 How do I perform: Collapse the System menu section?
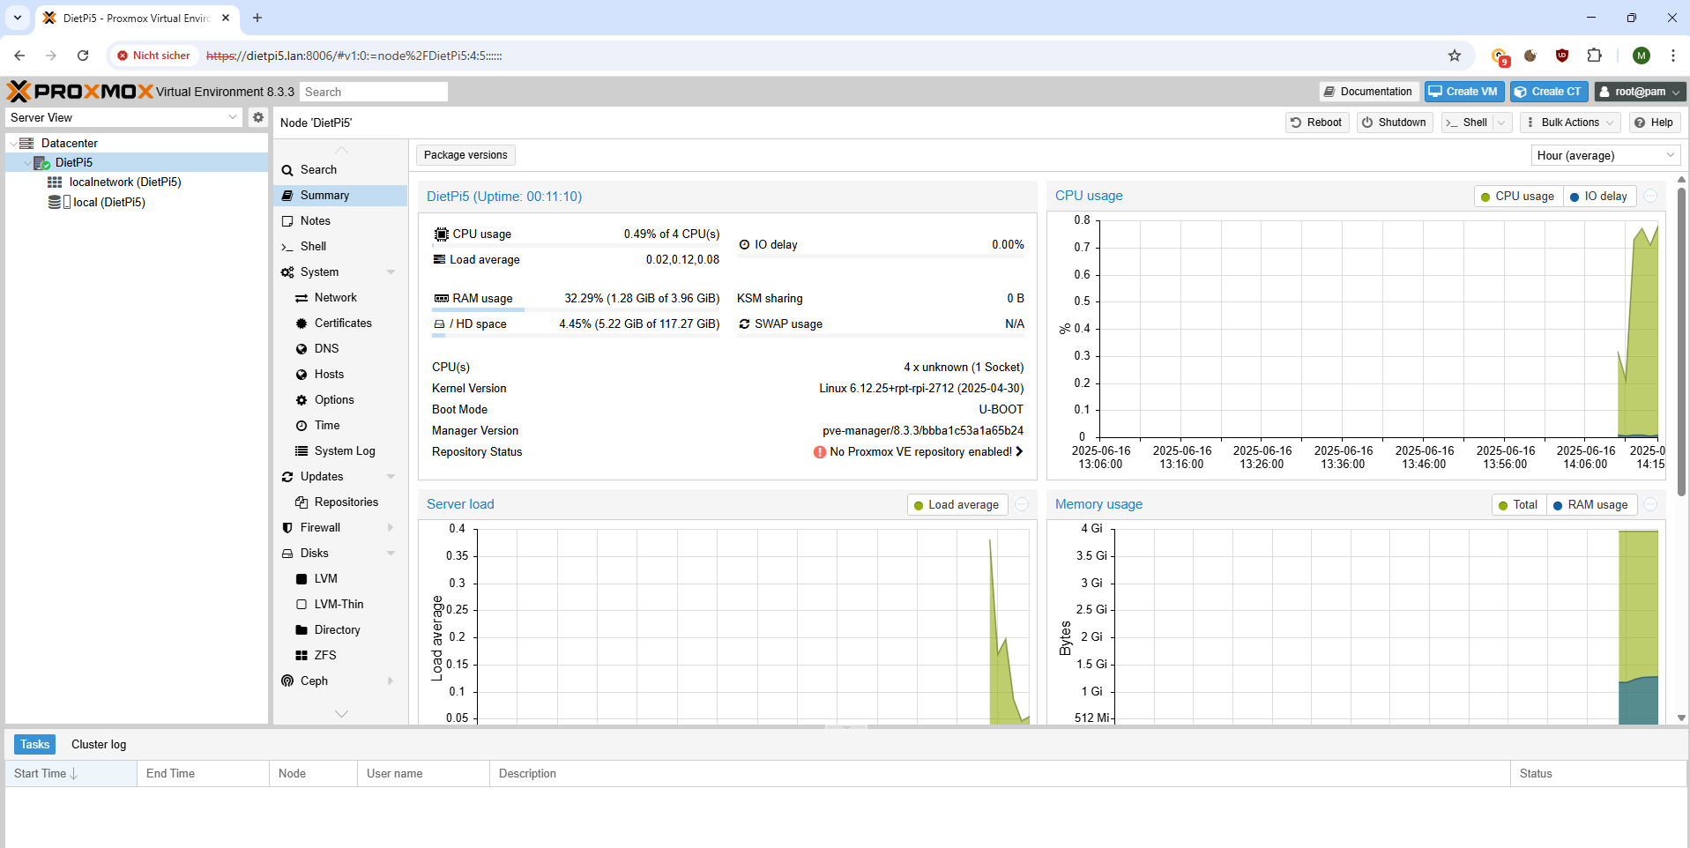[x=391, y=272]
